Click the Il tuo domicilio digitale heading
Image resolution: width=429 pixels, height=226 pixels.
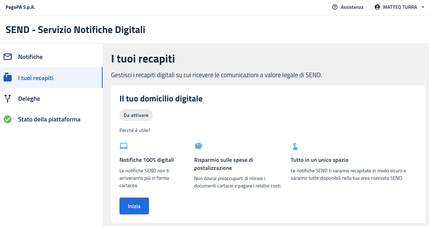point(161,99)
